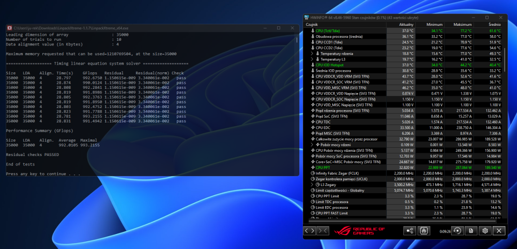517x249 pixels.
Task: Click thermometer icon beside Obudowa procesora (średnia)
Action: (313, 36)
